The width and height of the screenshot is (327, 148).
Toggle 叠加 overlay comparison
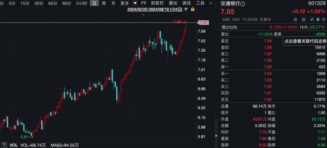(x=173, y=3)
